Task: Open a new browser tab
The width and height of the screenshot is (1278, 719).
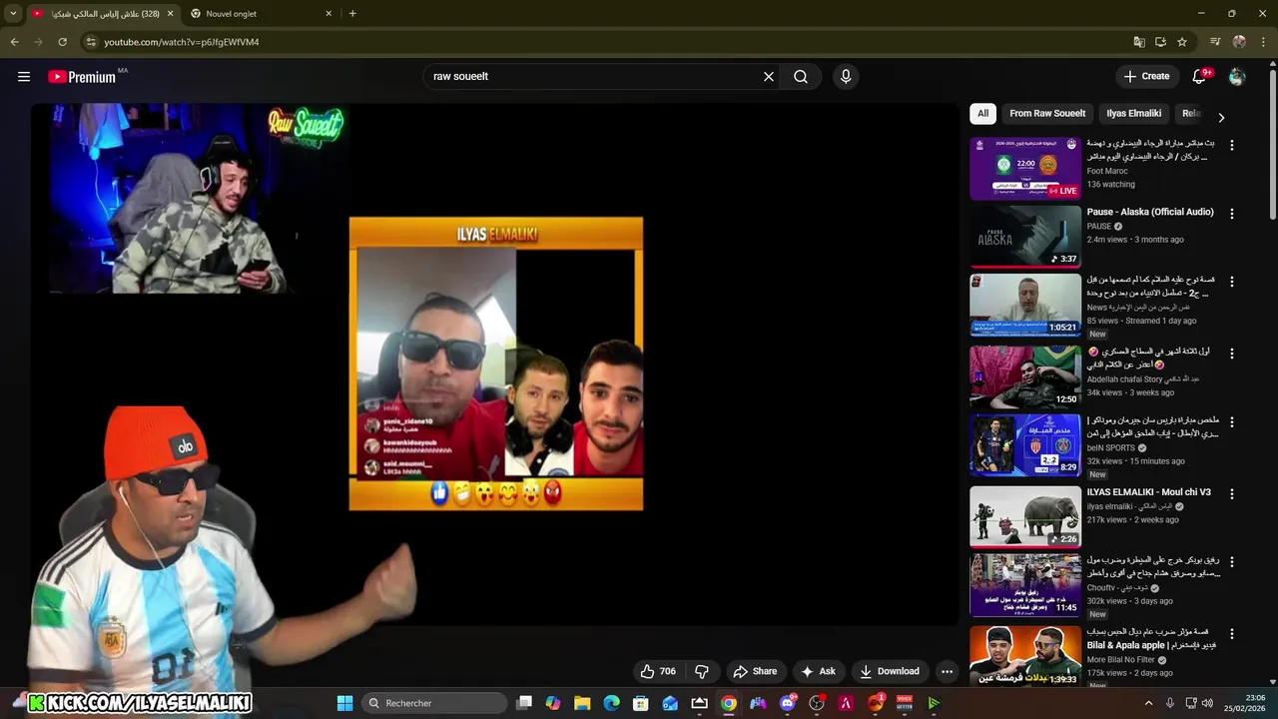Action: click(352, 14)
